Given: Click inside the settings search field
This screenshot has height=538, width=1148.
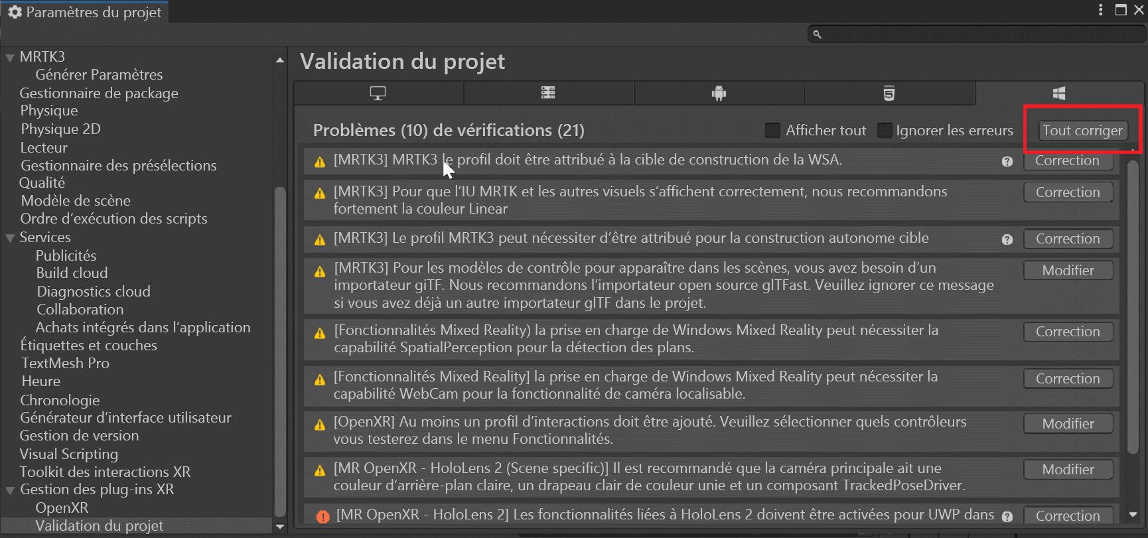Looking at the screenshot, I should point(977,34).
